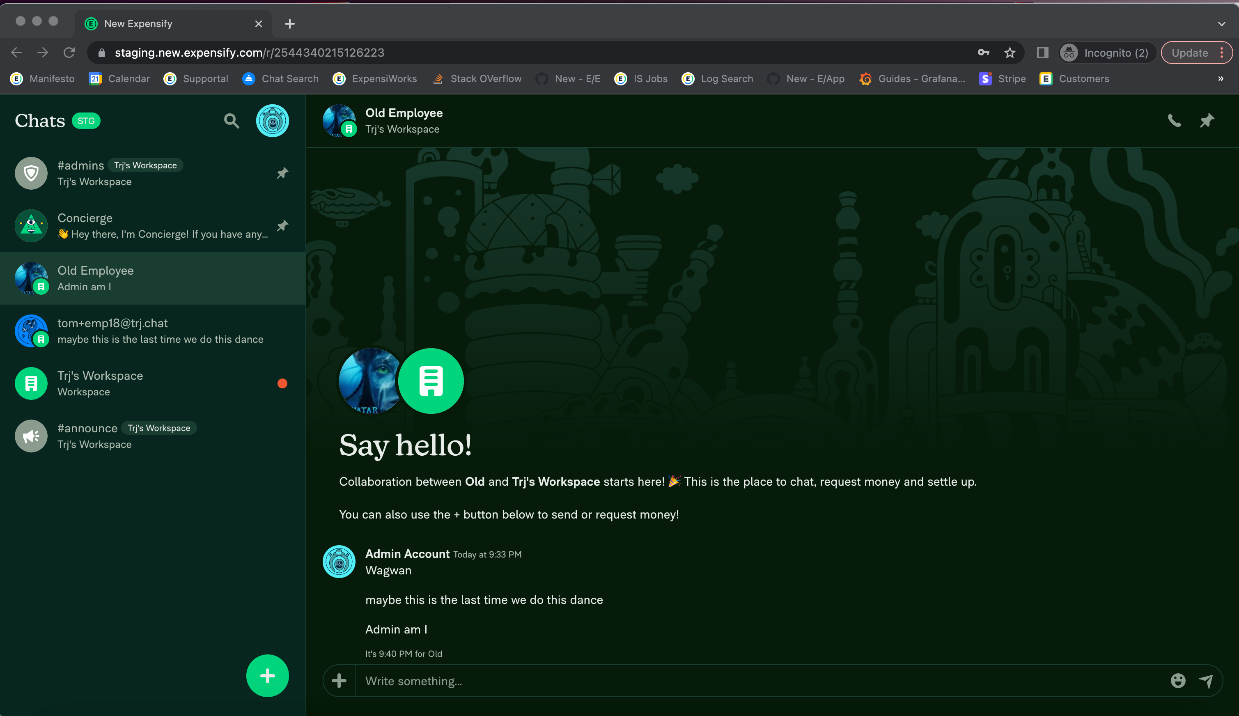Image resolution: width=1239 pixels, height=716 pixels.
Task: Open the Customers bookmark
Action: 1074,79
